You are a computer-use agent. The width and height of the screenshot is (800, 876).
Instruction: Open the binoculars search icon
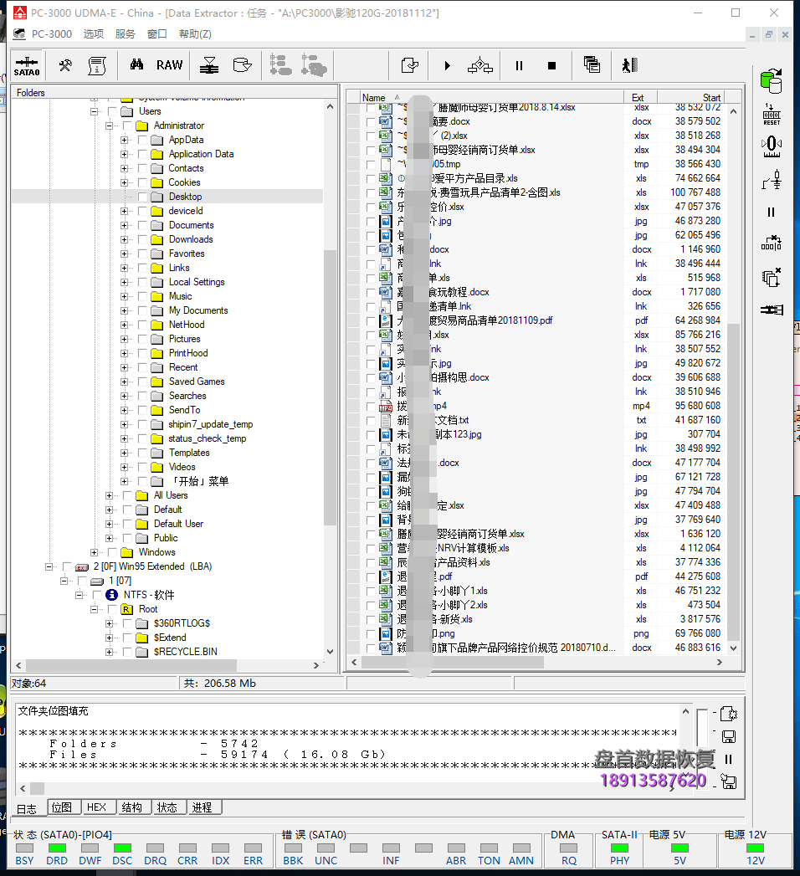[137, 64]
